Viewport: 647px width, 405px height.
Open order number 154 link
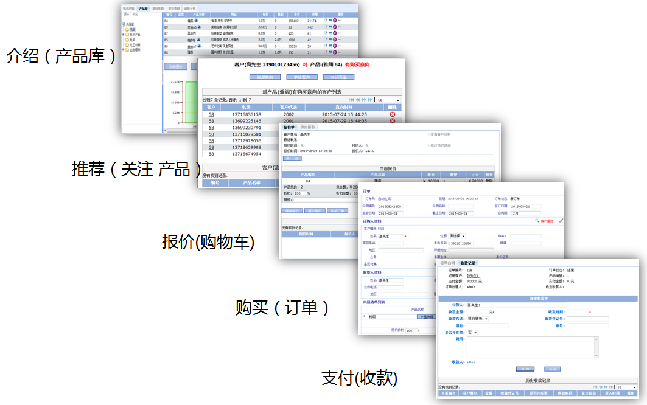tap(469, 270)
